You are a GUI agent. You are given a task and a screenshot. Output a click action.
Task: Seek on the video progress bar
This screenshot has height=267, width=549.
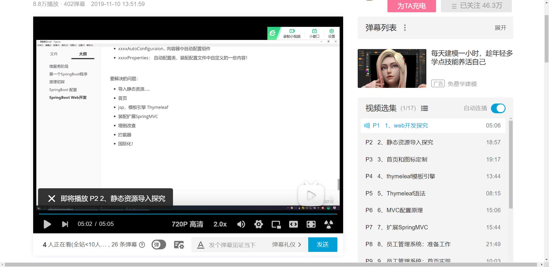tap(188, 214)
